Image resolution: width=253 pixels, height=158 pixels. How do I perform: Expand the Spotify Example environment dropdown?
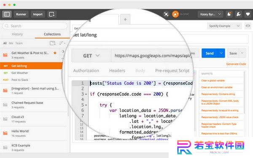(224, 26)
